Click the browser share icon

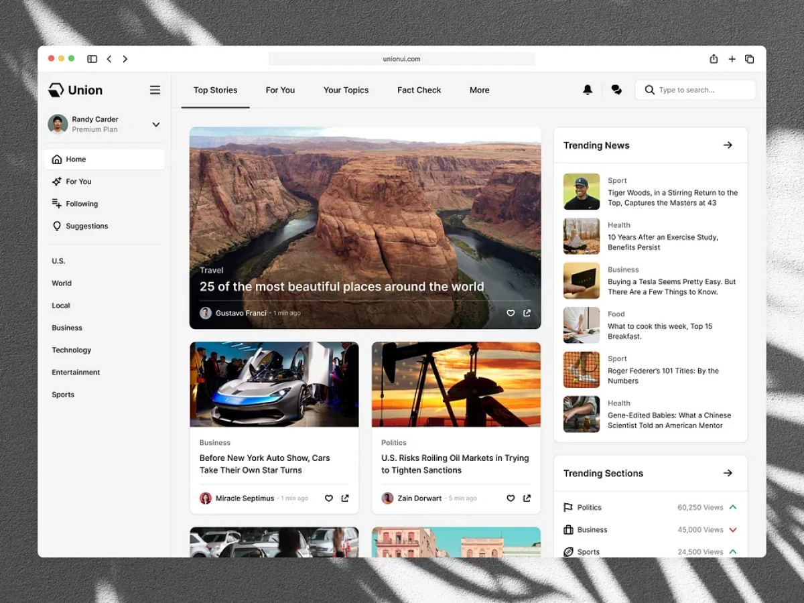click(714, 59)
